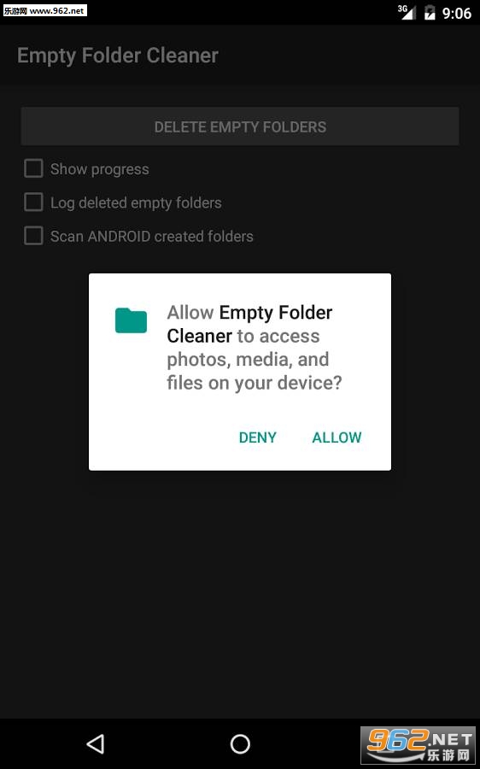The width and height of the screenshot is (480, 769).
Task: Tap ALLOW to grant storage access
Action: coord(337,437)
